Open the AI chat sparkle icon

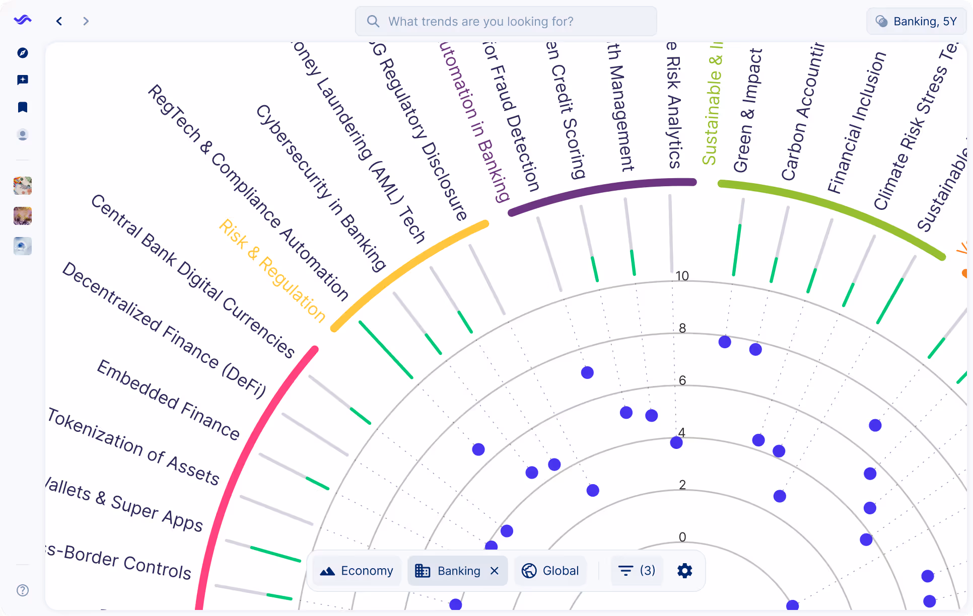coord(23,80)
